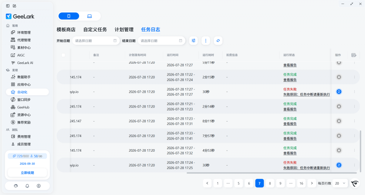Go to page 1
This screenshot has width=365, height=195.
[218, 183]
